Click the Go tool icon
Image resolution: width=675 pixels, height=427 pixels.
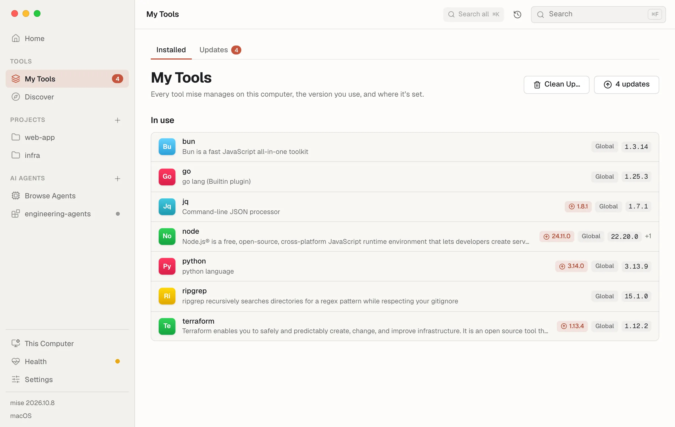[x=167, y=177]
